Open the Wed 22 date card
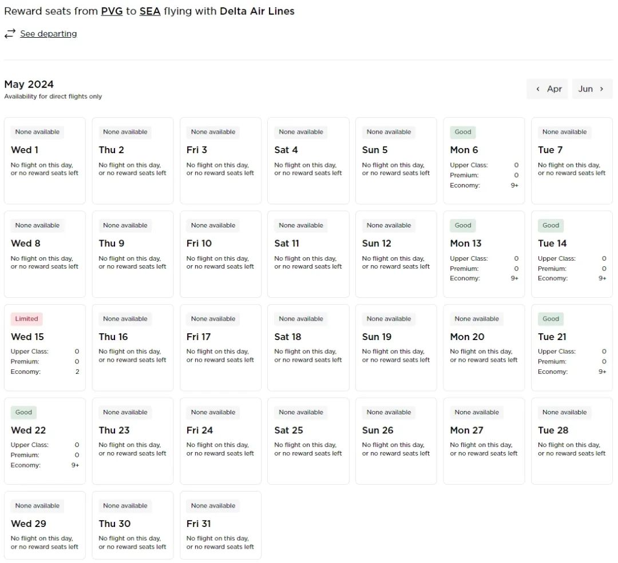 45,441
